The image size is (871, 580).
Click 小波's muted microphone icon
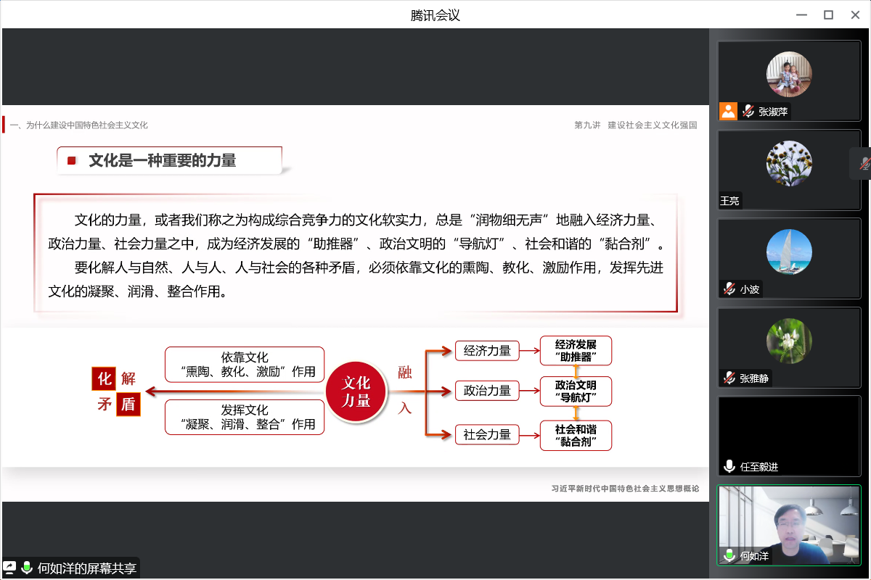click(x=729, y=289)
